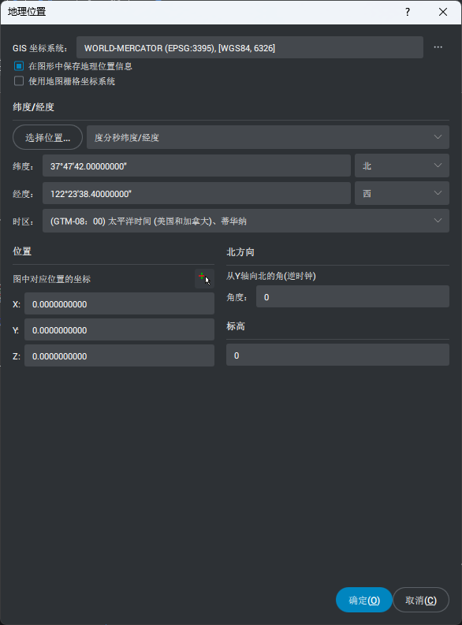Screen dimensions: 462x625
Task: Click the 取消(C) cancel button
Action: pyautogui.click(x=421, y=600)
